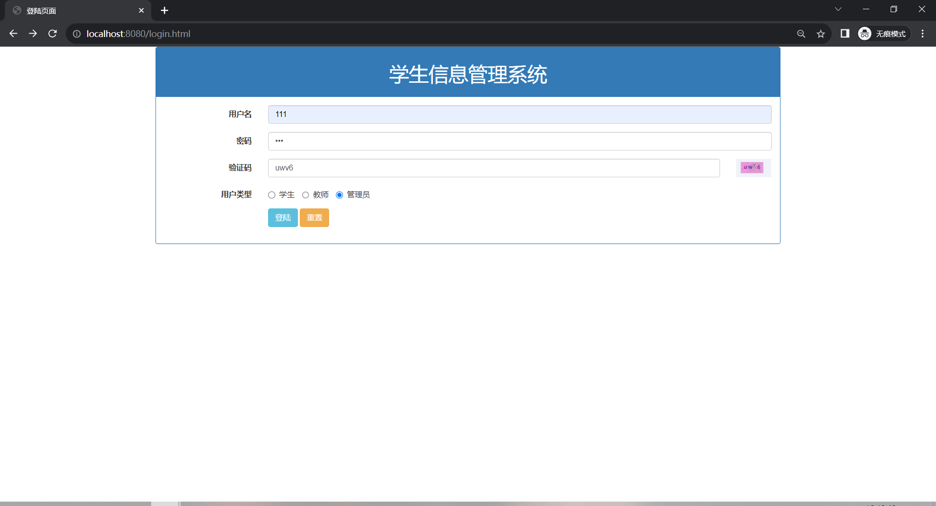Go back to the previous page
936x506 pixels.
13,34
